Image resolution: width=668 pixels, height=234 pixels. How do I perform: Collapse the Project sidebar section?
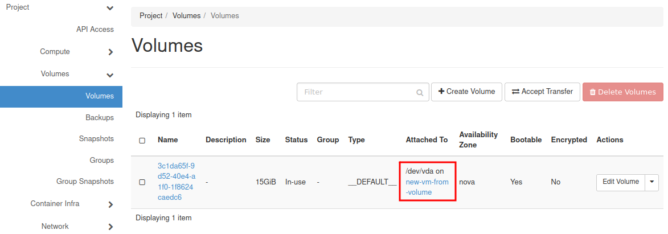pos(110,8)
